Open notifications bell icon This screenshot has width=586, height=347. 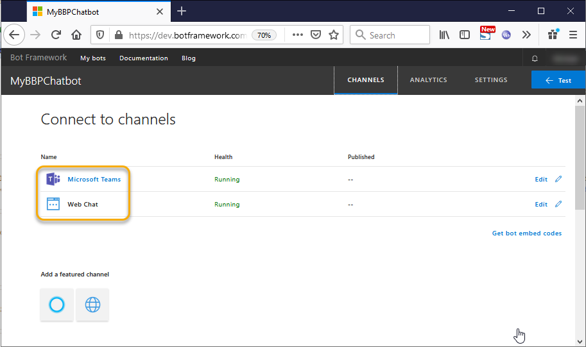[x=535, y=58]
